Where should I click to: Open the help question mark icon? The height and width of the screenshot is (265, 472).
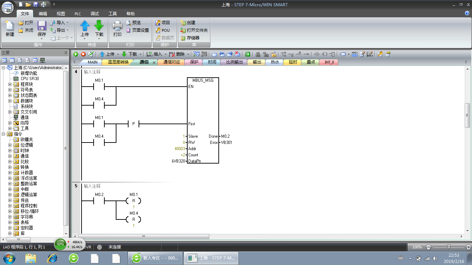pyautogui.click(x=467, y=13)
